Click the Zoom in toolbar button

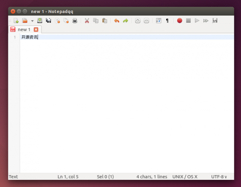coord(138,21)
